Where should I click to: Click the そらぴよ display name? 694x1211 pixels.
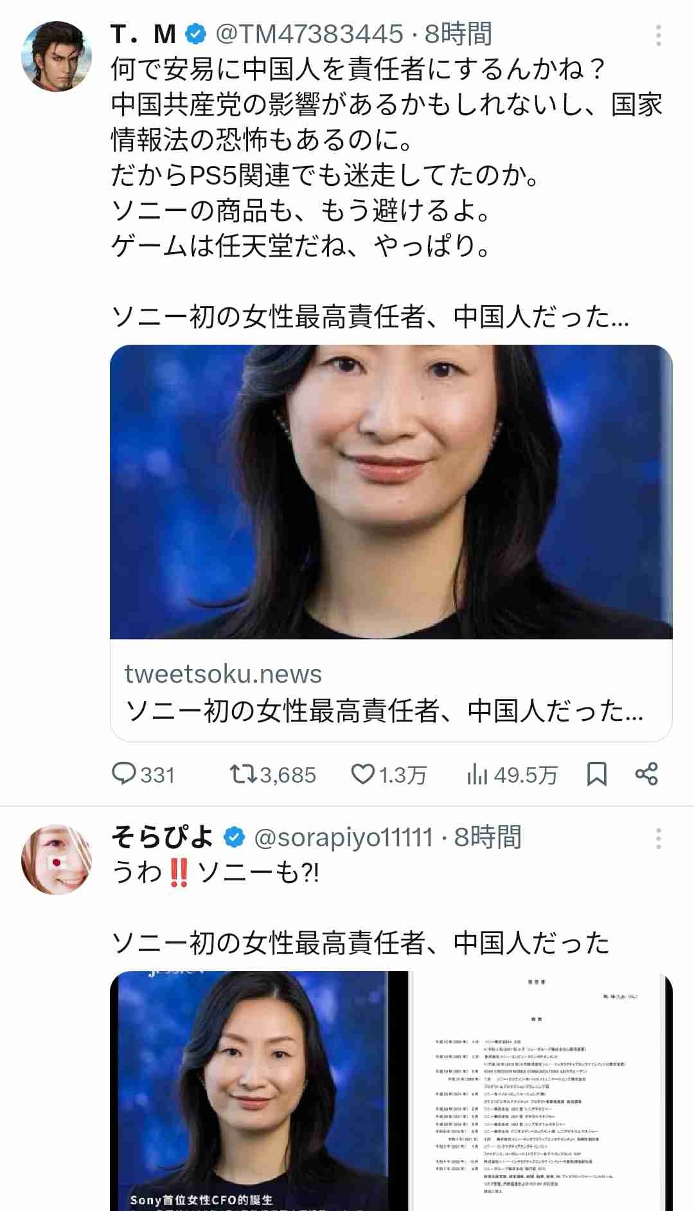[x=163, y=837]
